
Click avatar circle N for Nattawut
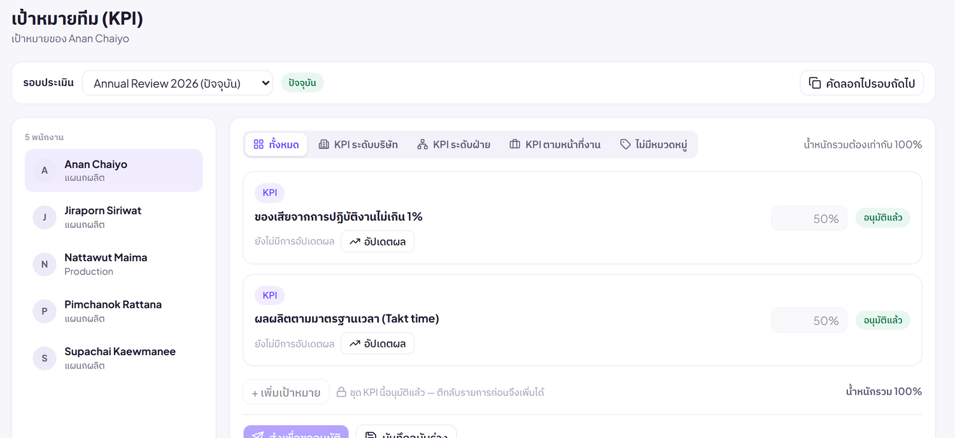45,265
